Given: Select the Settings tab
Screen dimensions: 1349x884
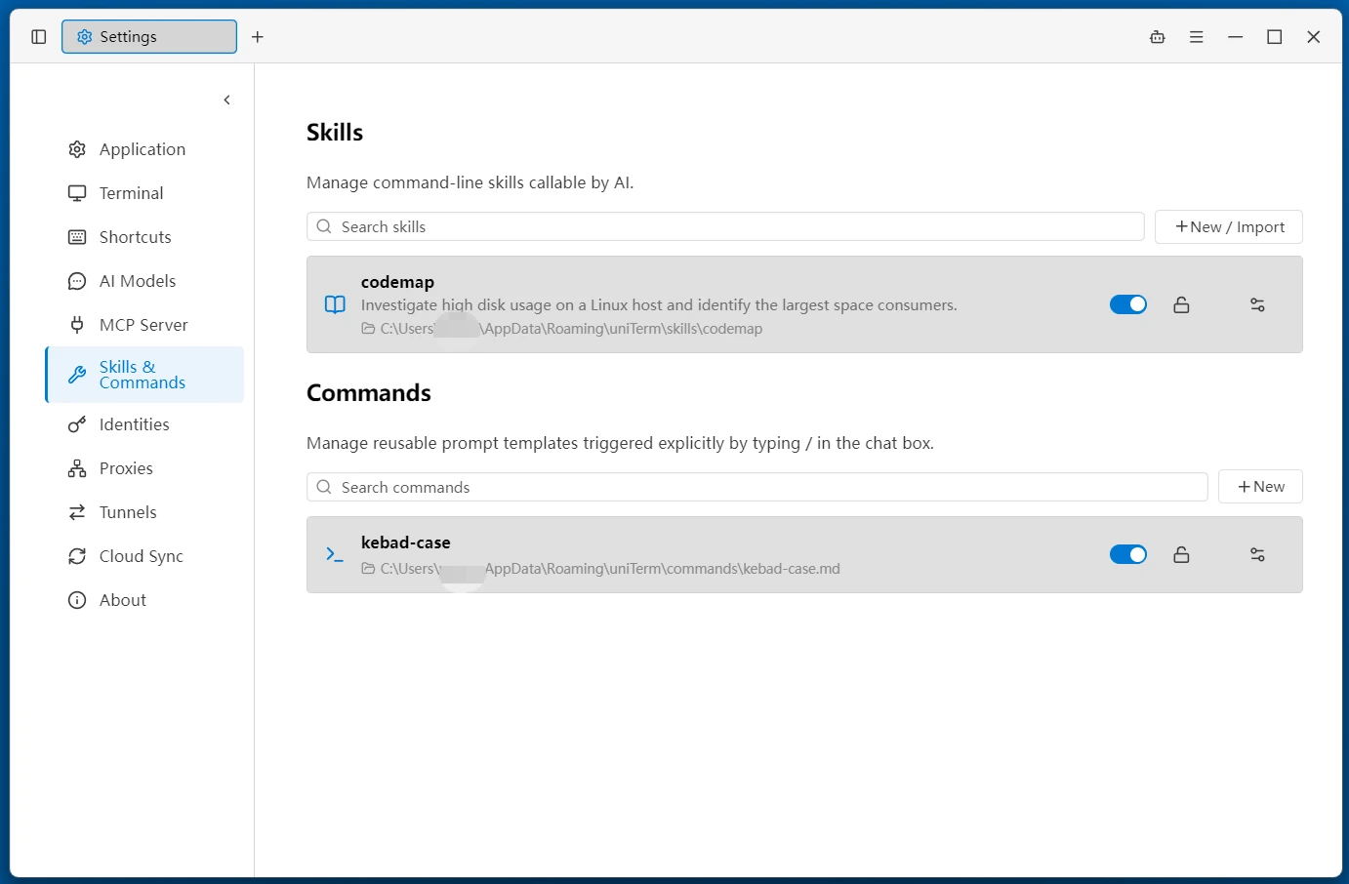Looking at the screenshot, I should 149,37.
